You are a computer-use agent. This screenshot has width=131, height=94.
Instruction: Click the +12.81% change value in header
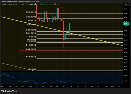coord(50,4)
